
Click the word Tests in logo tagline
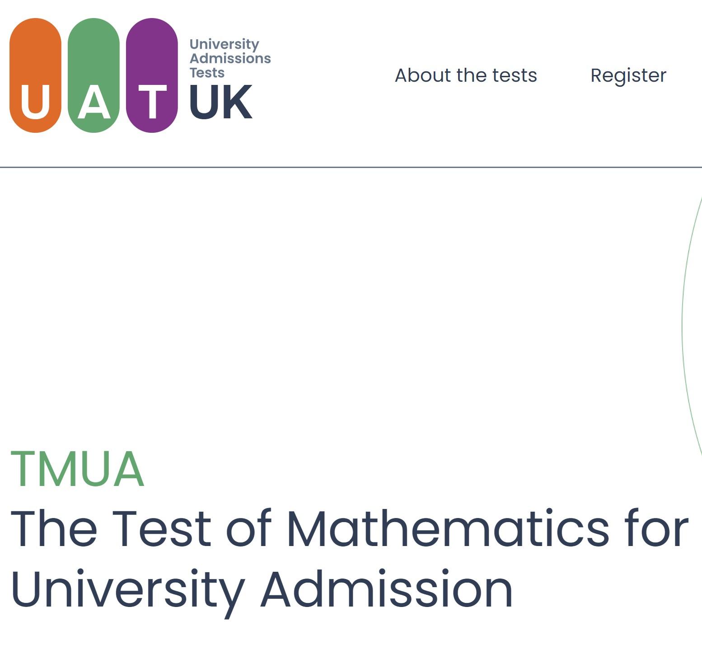pos(207,72)
